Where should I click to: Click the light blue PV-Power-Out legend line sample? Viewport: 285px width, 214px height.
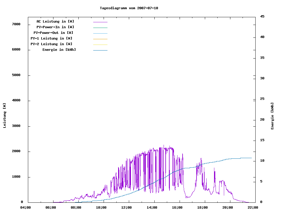pyautogui.click(x=100, y=33)
